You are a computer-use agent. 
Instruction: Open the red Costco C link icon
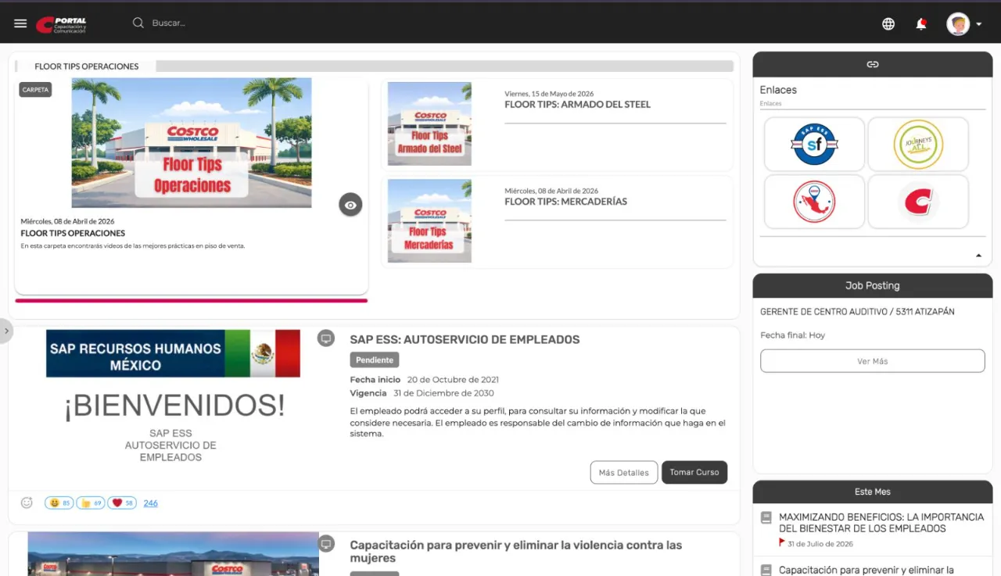pyautogui.click(x=918, y=202)
